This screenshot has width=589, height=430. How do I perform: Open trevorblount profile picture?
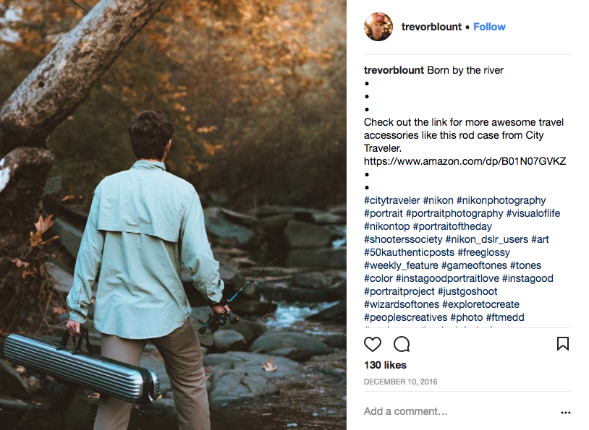(378, 27)
